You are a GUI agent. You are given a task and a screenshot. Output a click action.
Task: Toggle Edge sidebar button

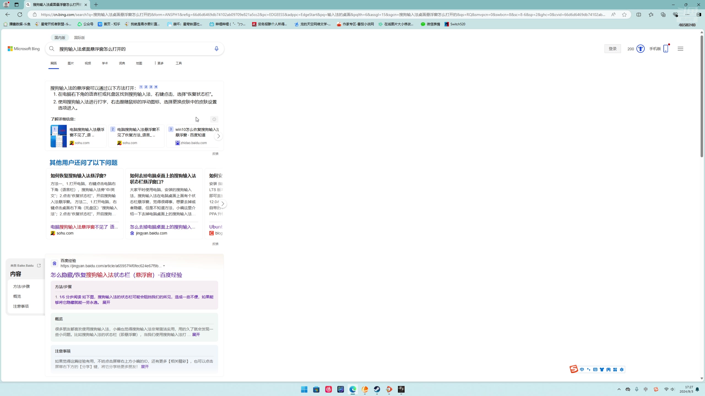pyautogui.click(x=699, y=15)
